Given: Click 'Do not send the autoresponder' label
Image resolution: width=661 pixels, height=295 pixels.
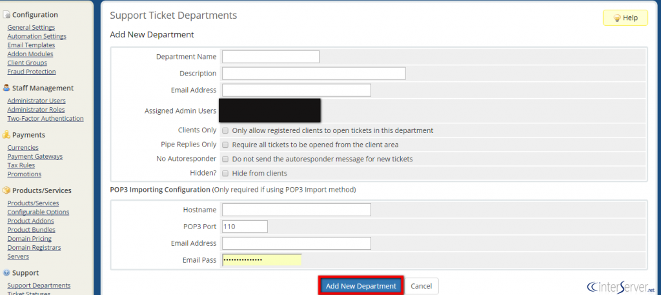Looking at the screenshot, I should pyautogui.click(x=323, y=159).
